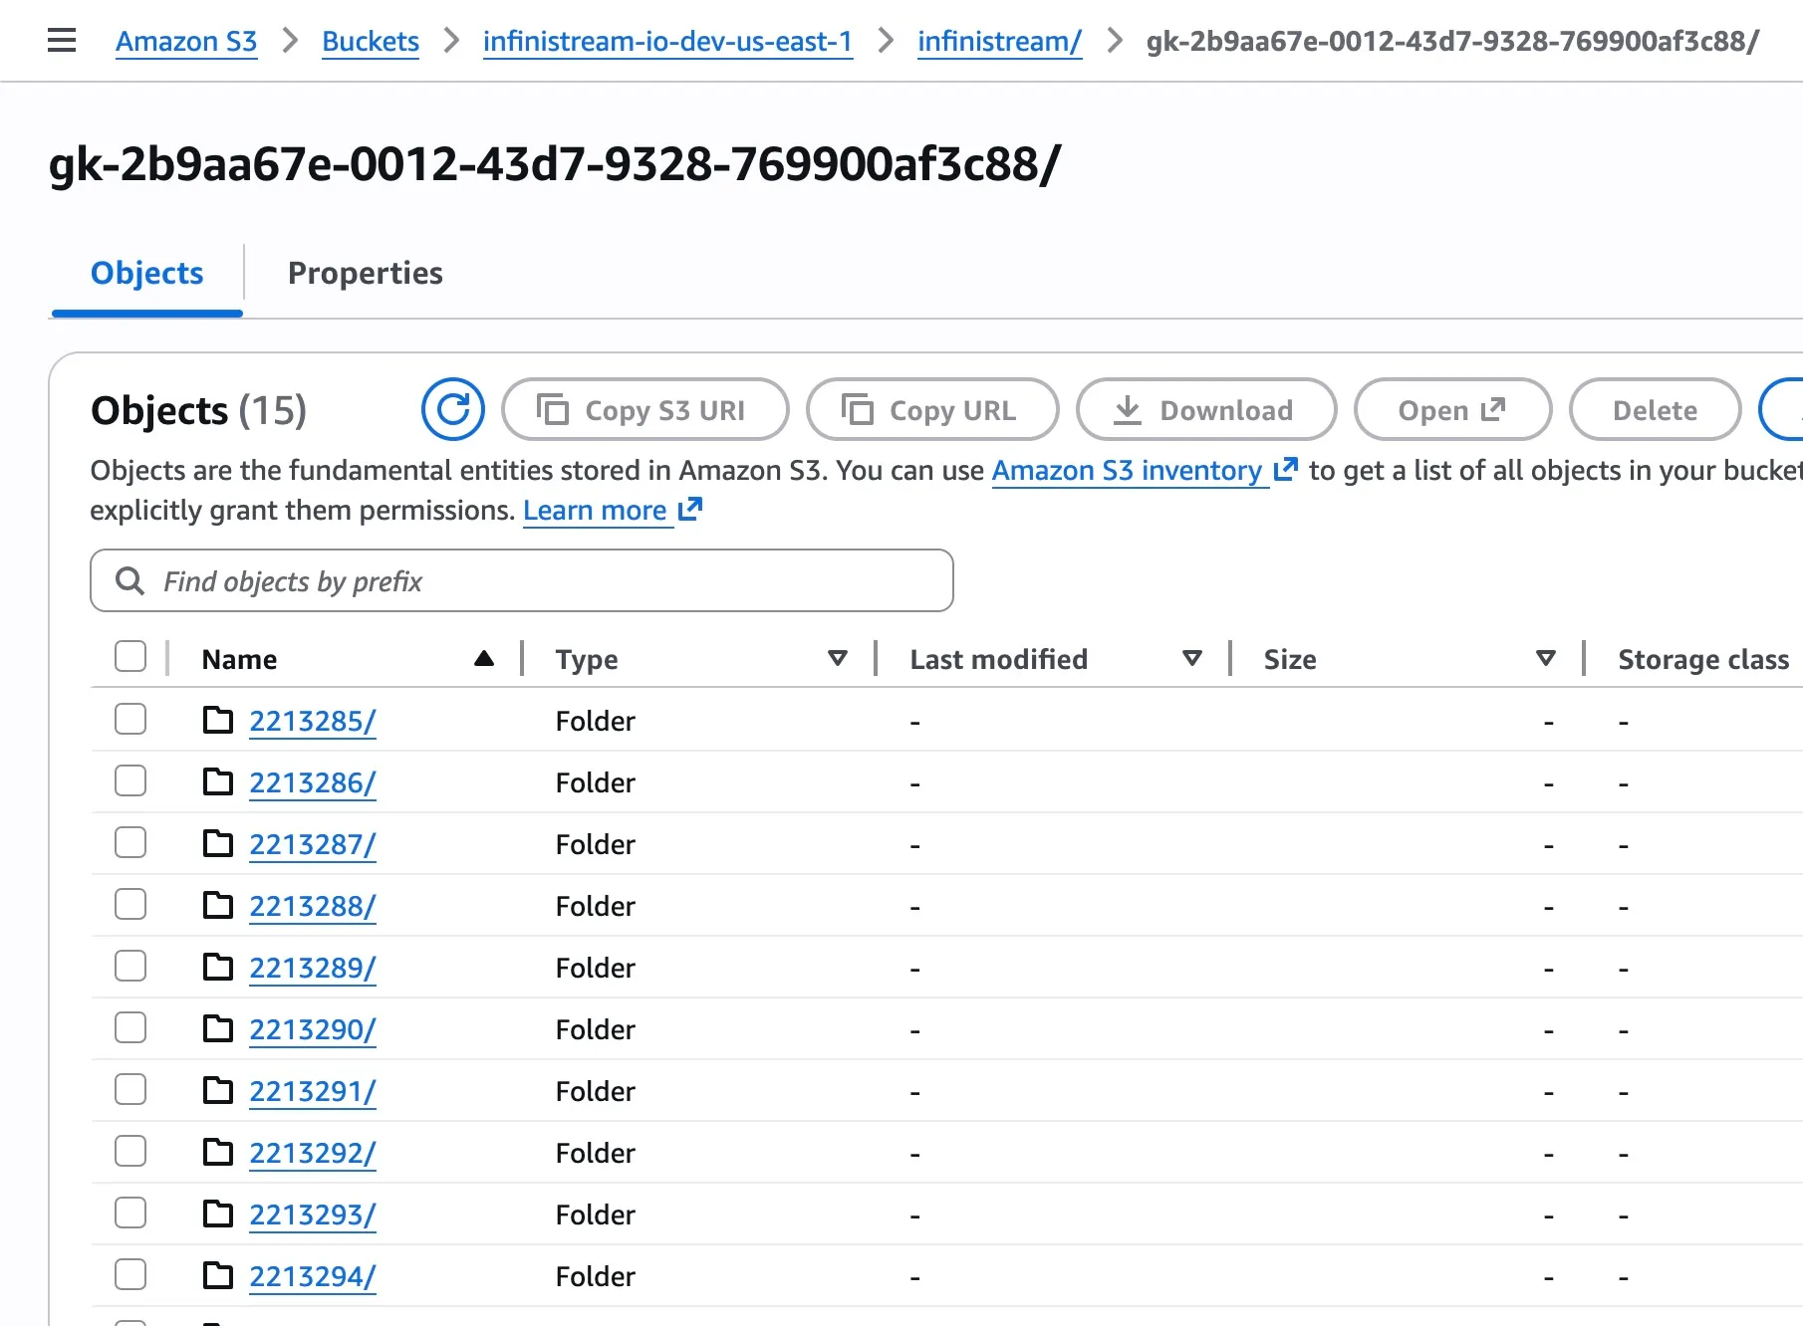Mark the checkbox for folder 2213294/
Image resolution: width=1803 pixels, height=1326 pixels.
point(130,1274)
